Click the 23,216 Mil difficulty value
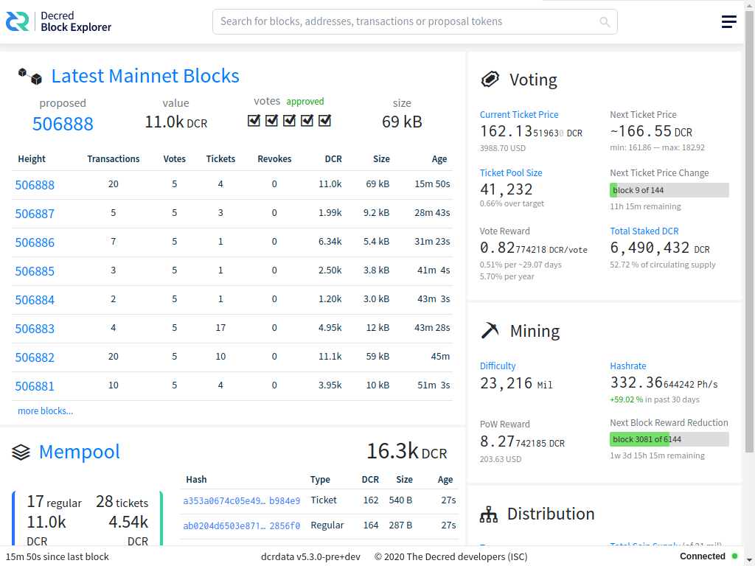This screenshot has height=566, width=755. (x=516, y=383)
